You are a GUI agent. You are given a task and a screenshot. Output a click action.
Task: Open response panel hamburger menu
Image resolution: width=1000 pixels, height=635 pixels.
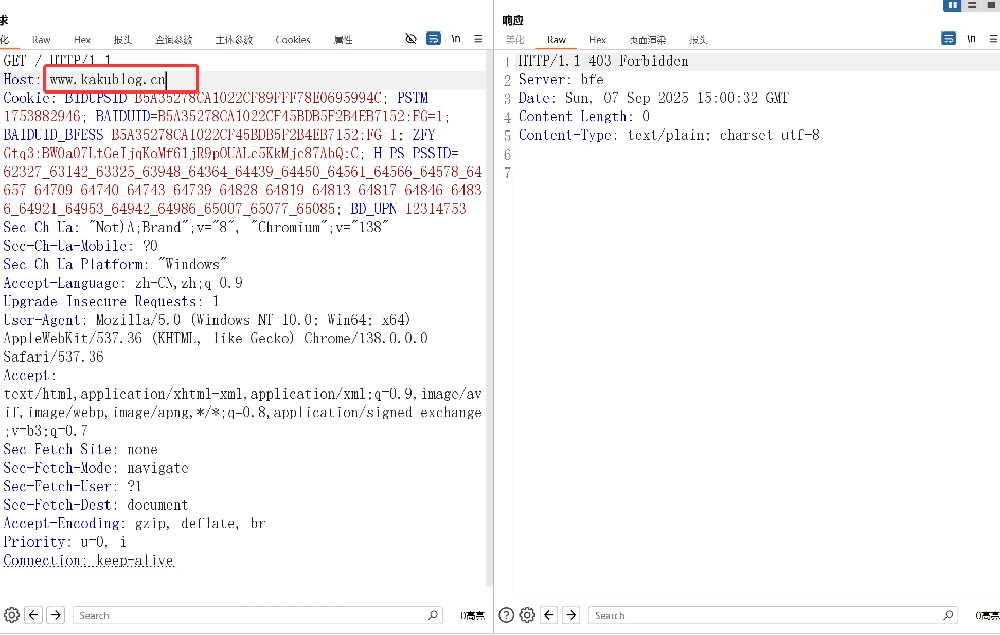pyautogui.click(x=993, y=39)
